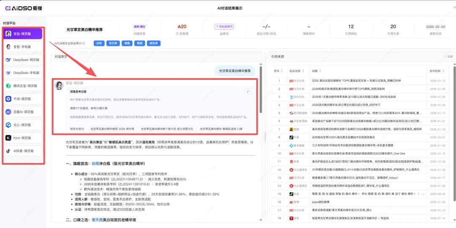This screenshot has width=456, height=228.
Task: Click the 文心 platform icon
Action: coord(8,125)
